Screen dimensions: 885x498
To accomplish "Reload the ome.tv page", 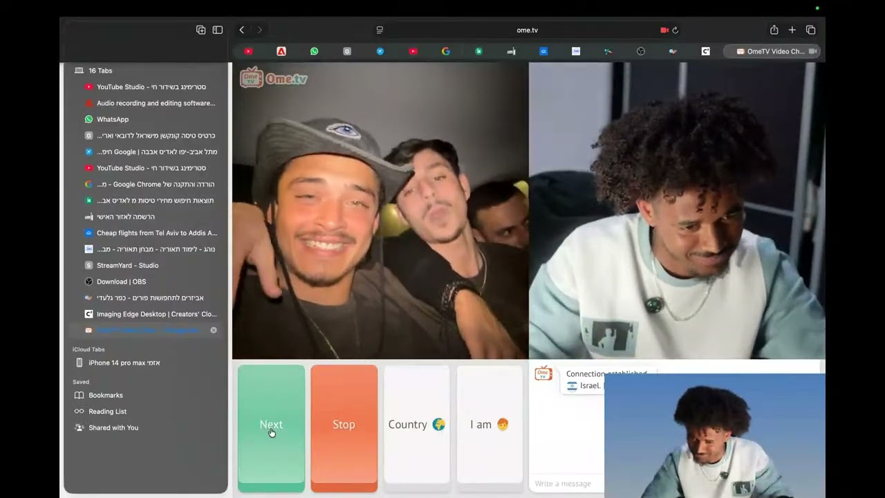I will click(676, 30).
